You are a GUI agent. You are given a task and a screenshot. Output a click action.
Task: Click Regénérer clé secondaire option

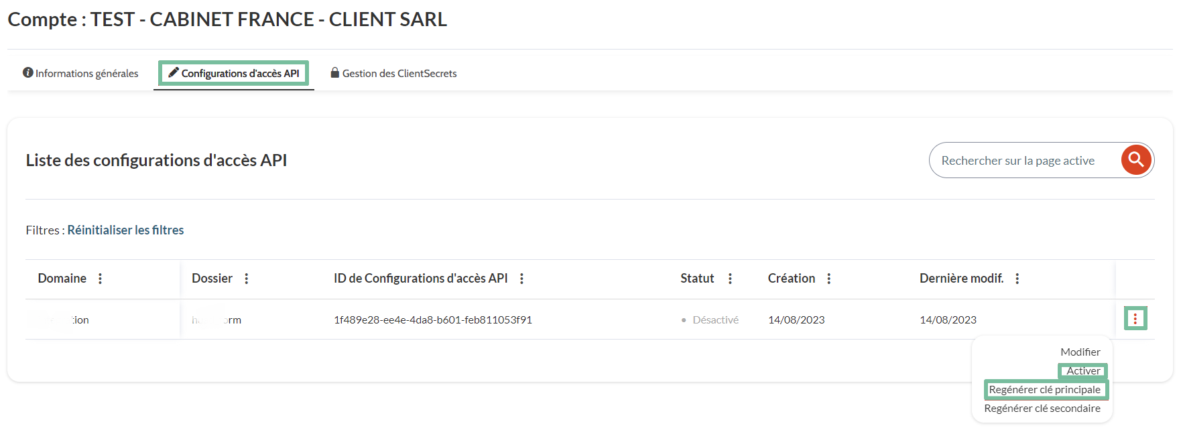1042,409
